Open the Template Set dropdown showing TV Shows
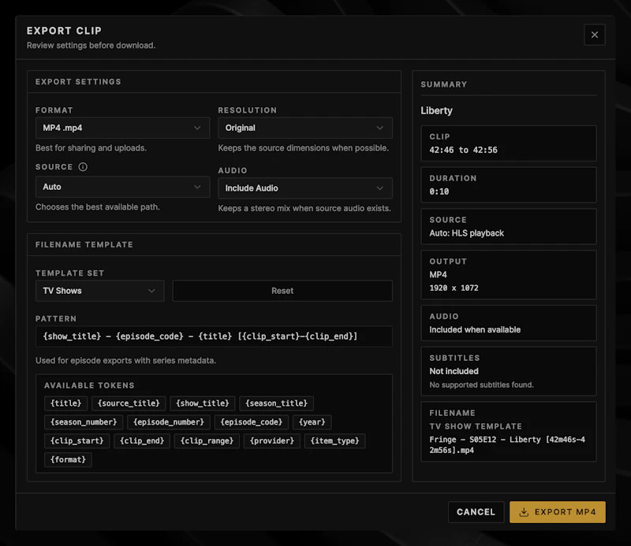The image size is (631, 546). 100,291
